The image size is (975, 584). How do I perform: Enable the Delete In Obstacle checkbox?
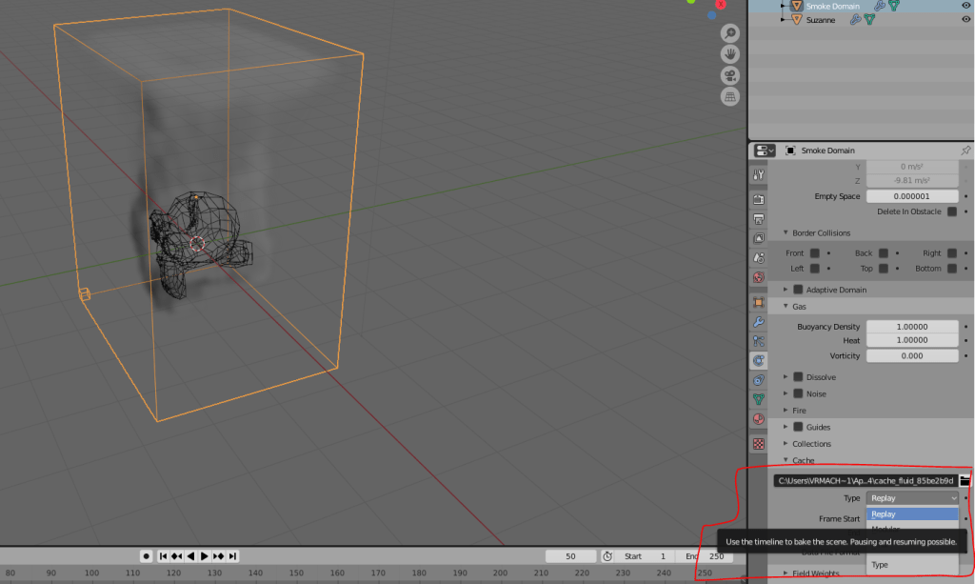(952, 211)
